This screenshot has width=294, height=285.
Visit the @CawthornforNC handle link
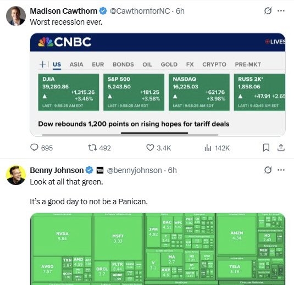click(x=140, y=11)
